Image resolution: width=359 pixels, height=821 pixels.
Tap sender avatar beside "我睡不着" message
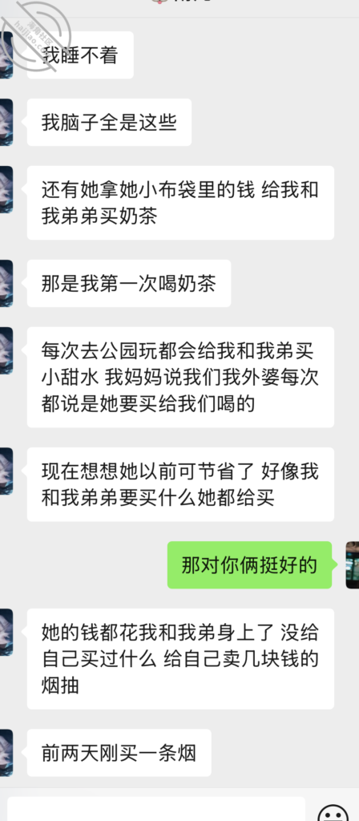click(x=6, y=55)
